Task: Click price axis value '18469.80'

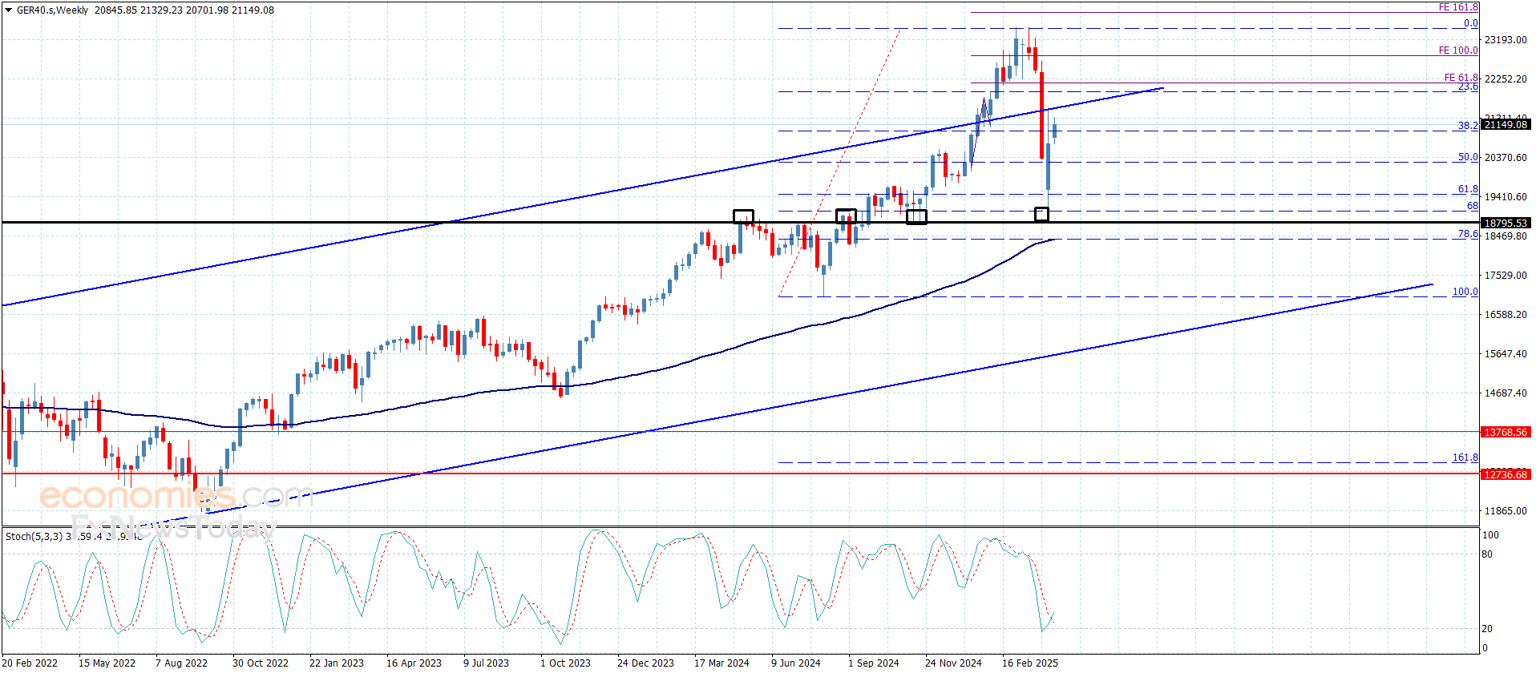Action: 1506,236
